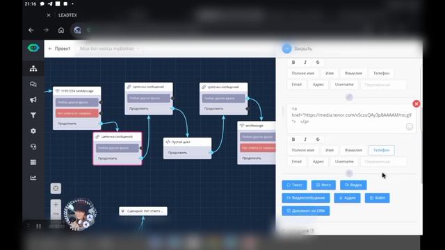The width and height of the screenshot is (445, 250).
Task: Grab the drag handle left of link box
Action: tap(283, 111)
